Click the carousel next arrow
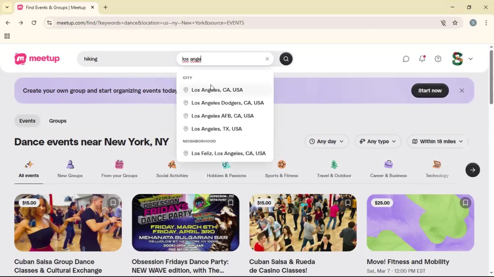The width and height of the screenshot is (494, 277). [473, 170]
